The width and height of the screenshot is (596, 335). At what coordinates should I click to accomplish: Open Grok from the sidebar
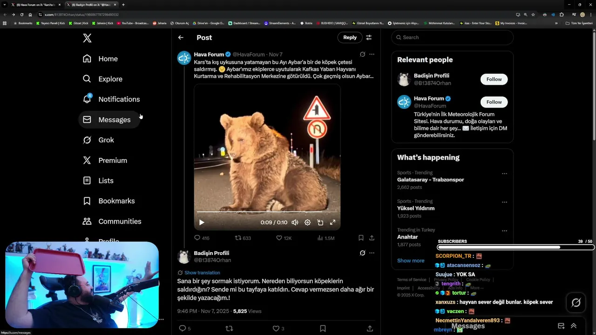pyautogui.click(x=98, y=140)
